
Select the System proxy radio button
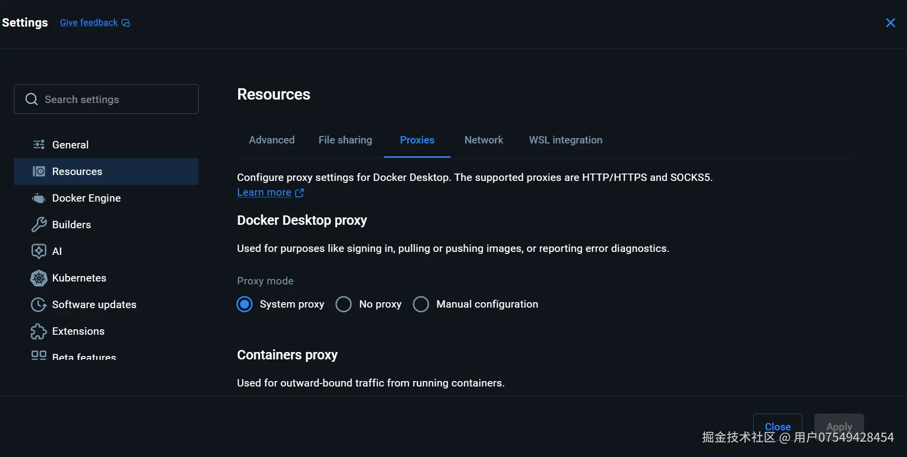point(244,304)
